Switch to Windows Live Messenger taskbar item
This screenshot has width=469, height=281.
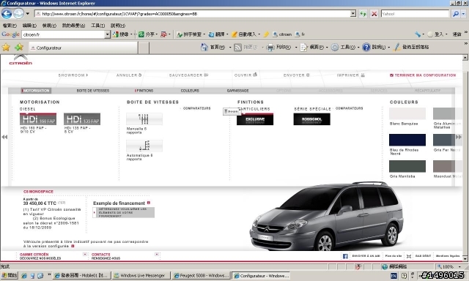pyautogui.click(x=141, y=275)
